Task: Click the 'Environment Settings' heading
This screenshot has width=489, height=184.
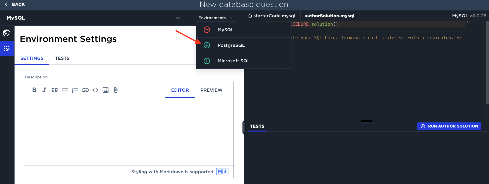Action: (x=68, y=39)
